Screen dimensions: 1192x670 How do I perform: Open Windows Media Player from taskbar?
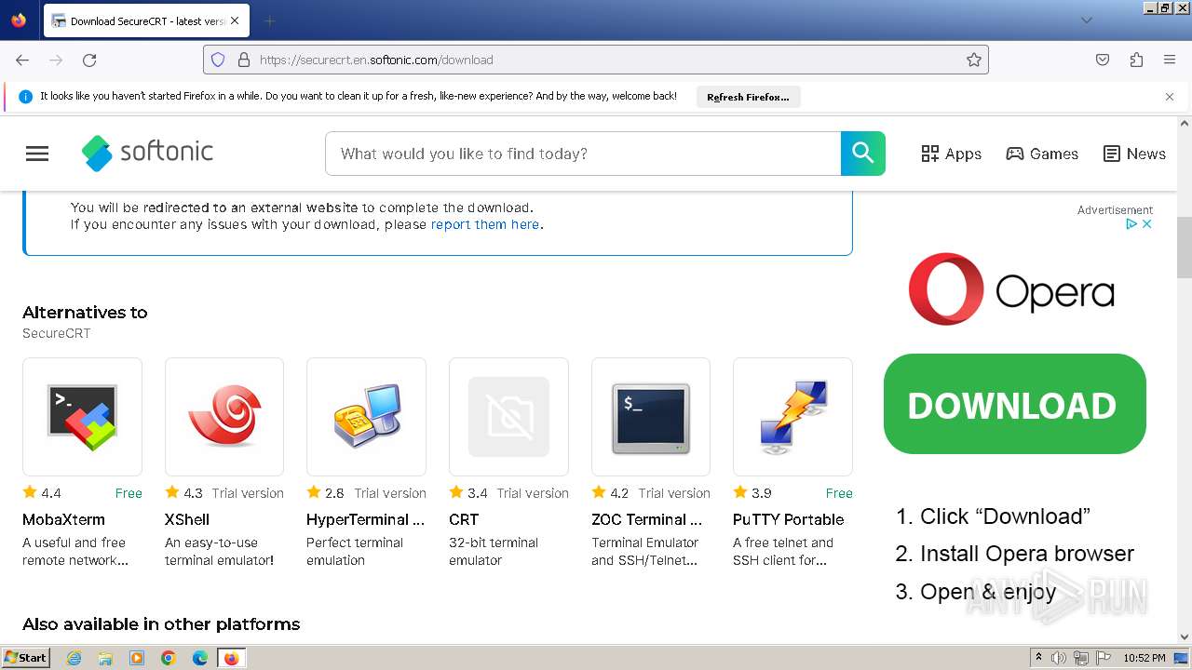click(x=137, y=658)
